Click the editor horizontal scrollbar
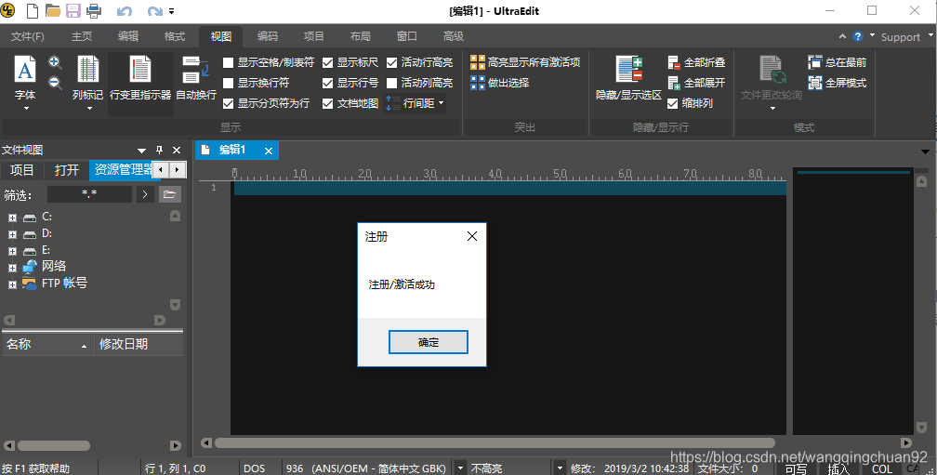The height and width of the screenshot is (475, 937). pos(495,443)
